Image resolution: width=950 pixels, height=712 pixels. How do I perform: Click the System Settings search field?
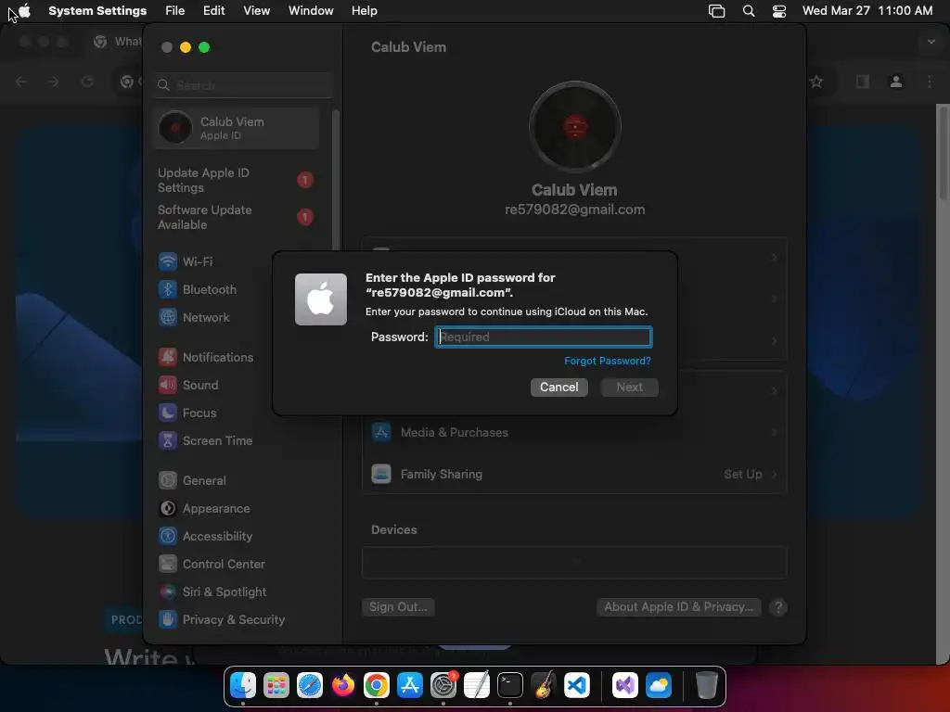click(243, 85)
